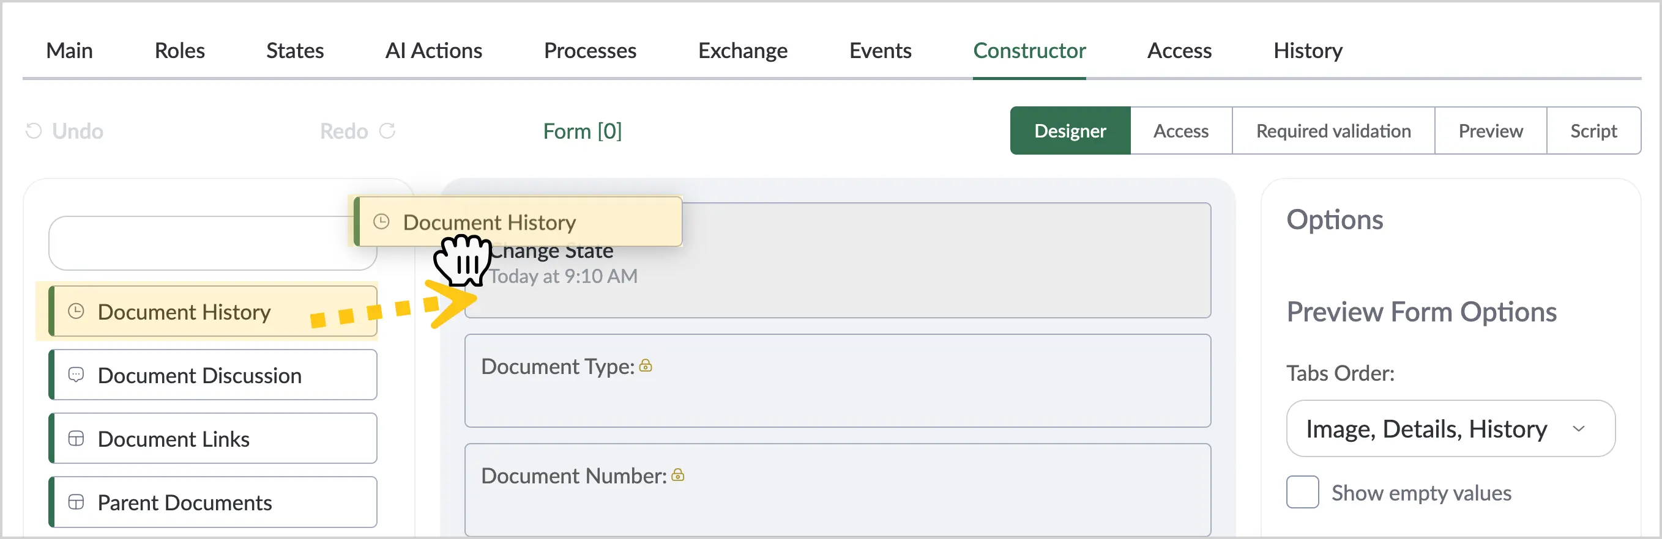
Task: Open the Tabs Order dropdown
Action: 1450,429
